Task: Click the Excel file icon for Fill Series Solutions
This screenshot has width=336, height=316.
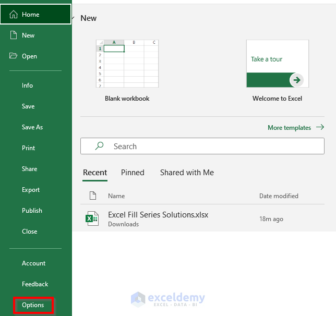Action: pos(92,218)
